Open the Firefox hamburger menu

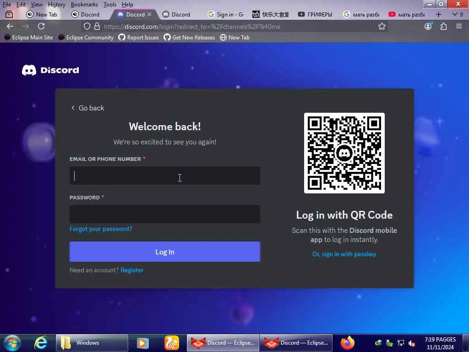pyautogui.click(x=459, y=26)
